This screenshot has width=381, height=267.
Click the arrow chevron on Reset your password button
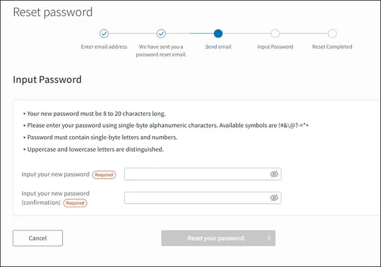click(269, 238)
